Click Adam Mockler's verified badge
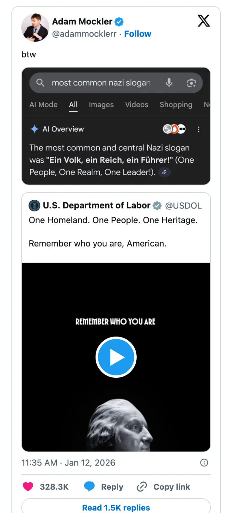232x514 pixels. click(119, 21)
